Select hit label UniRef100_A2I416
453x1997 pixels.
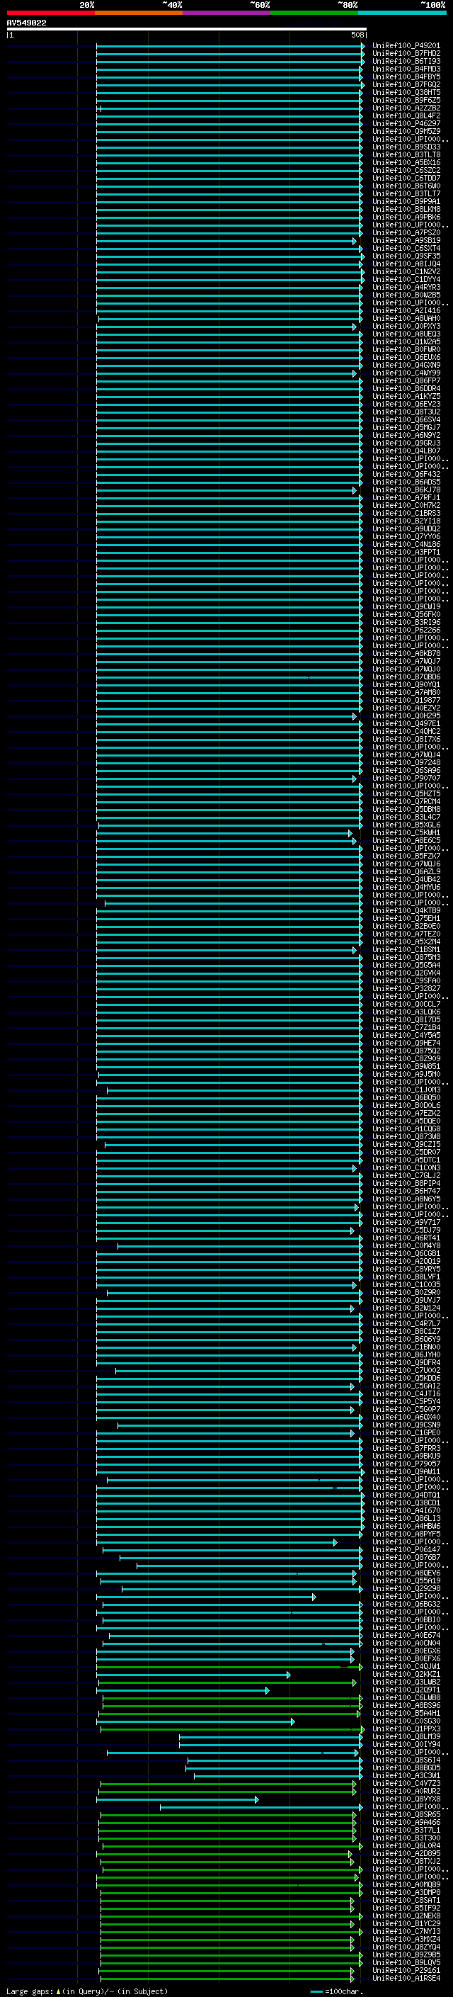click(406, 311)
